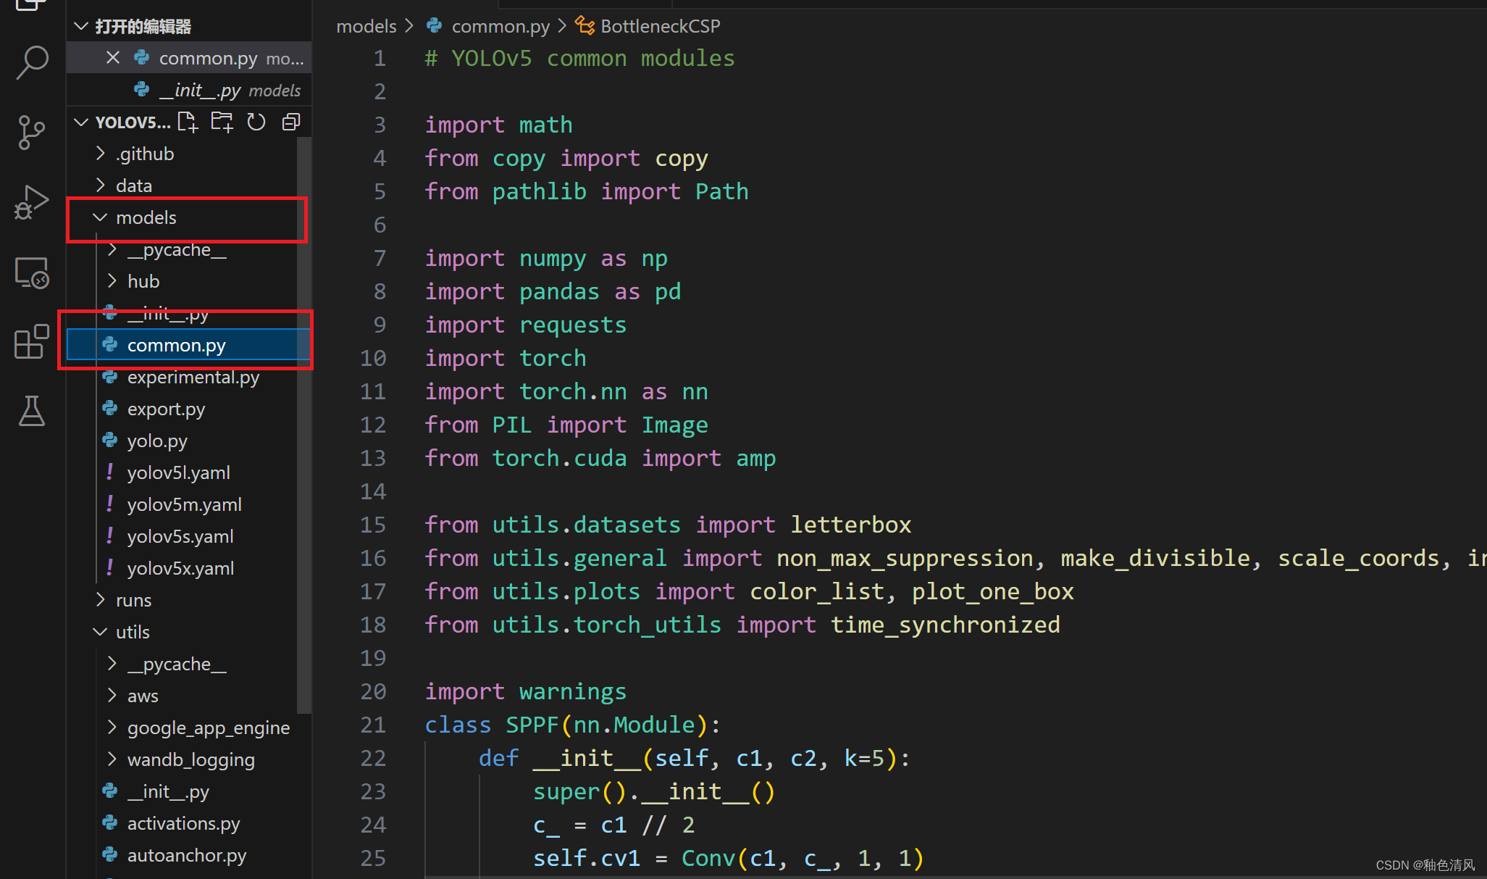
Task: Click New File icon in explorer header
Action: [188, 122]
